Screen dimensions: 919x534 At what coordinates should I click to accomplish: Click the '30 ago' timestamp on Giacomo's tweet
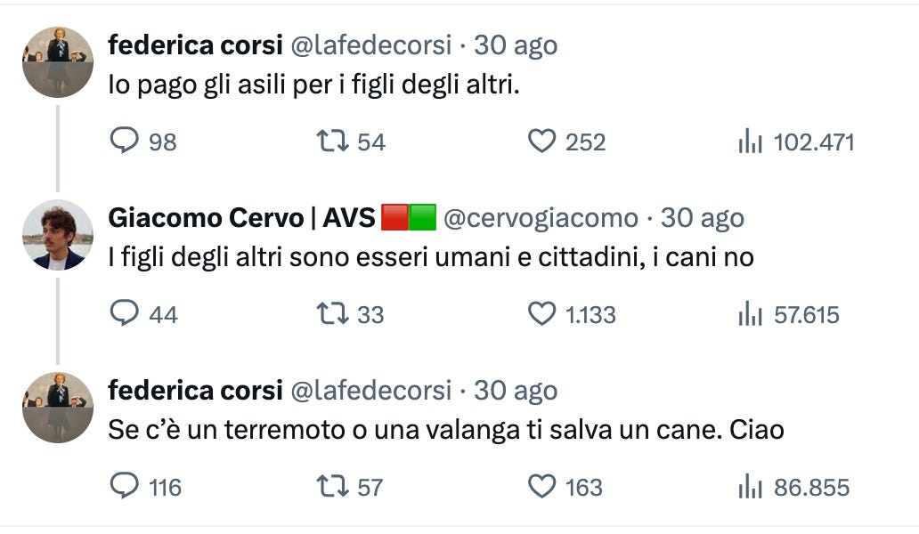(x=702, y=218)
